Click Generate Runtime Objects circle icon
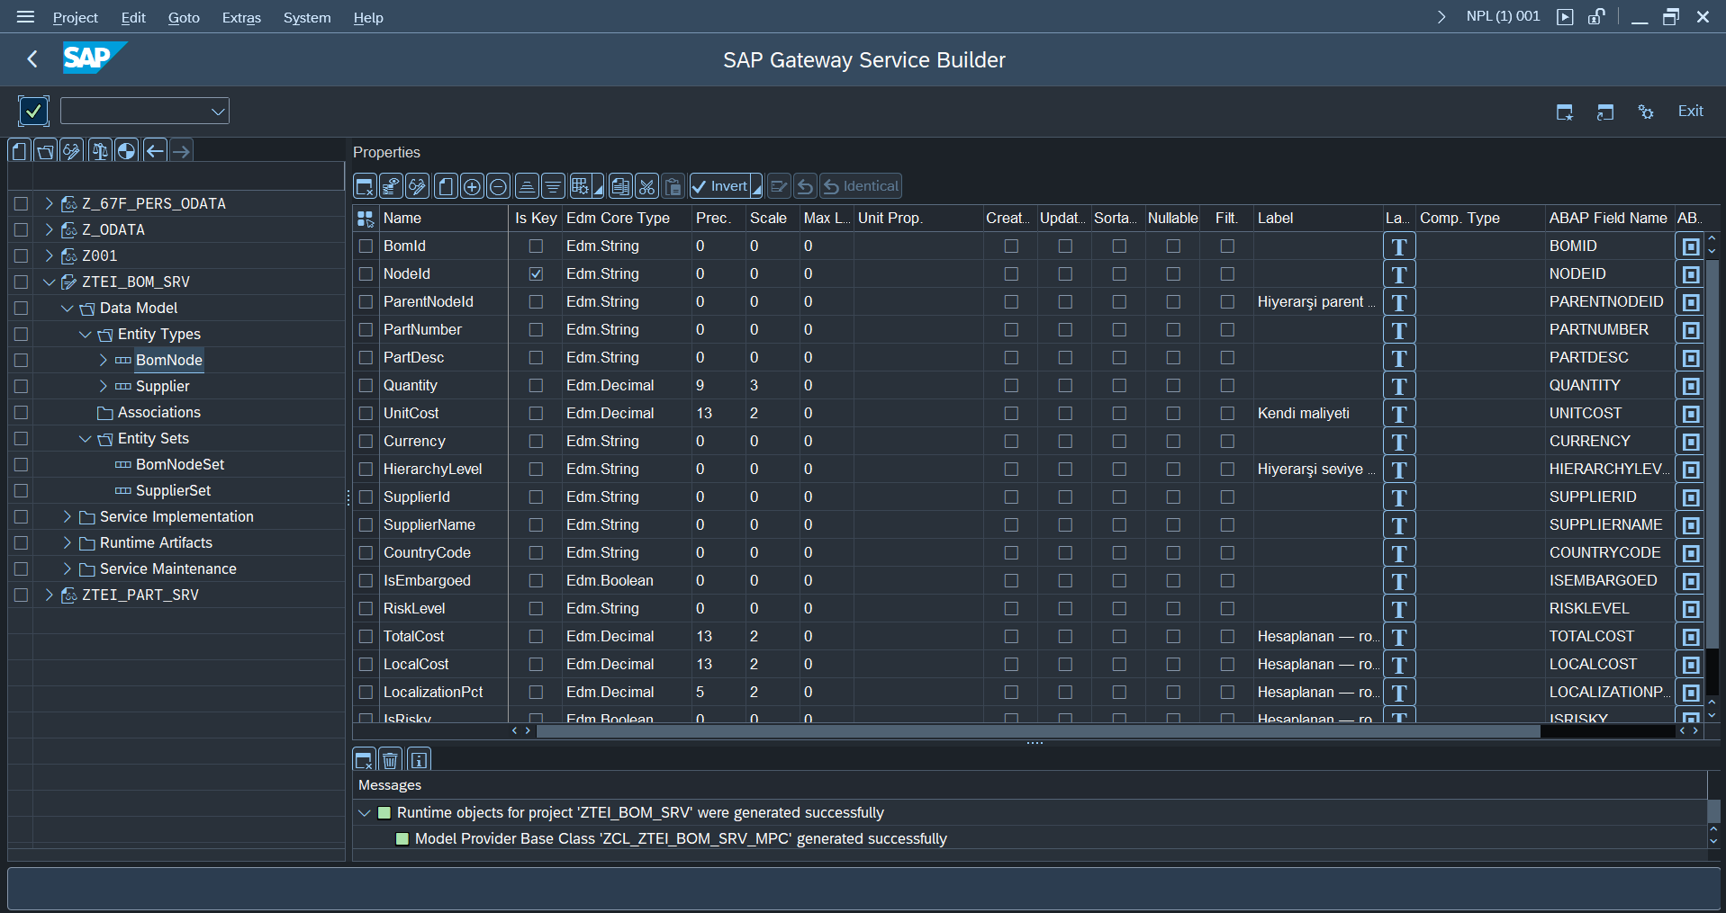1726x913 pixels. point(127,150)
